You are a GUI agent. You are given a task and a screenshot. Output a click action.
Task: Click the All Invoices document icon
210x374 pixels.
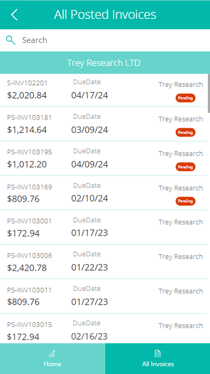coord(158,354)
